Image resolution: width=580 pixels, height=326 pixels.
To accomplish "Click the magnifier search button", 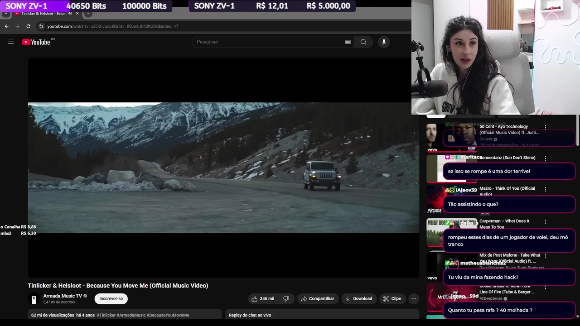I will (363, 42).
